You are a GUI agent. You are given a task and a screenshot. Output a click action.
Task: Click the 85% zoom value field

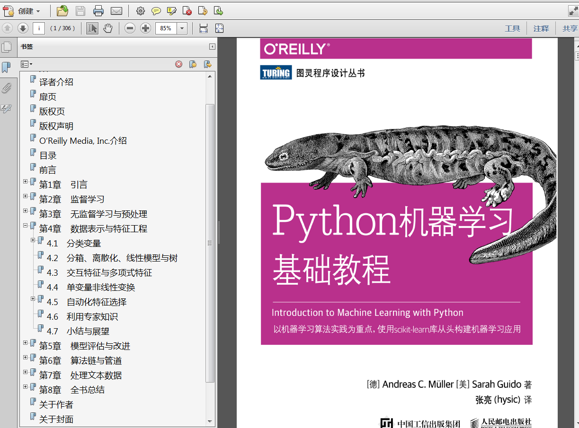click(166, 28)
